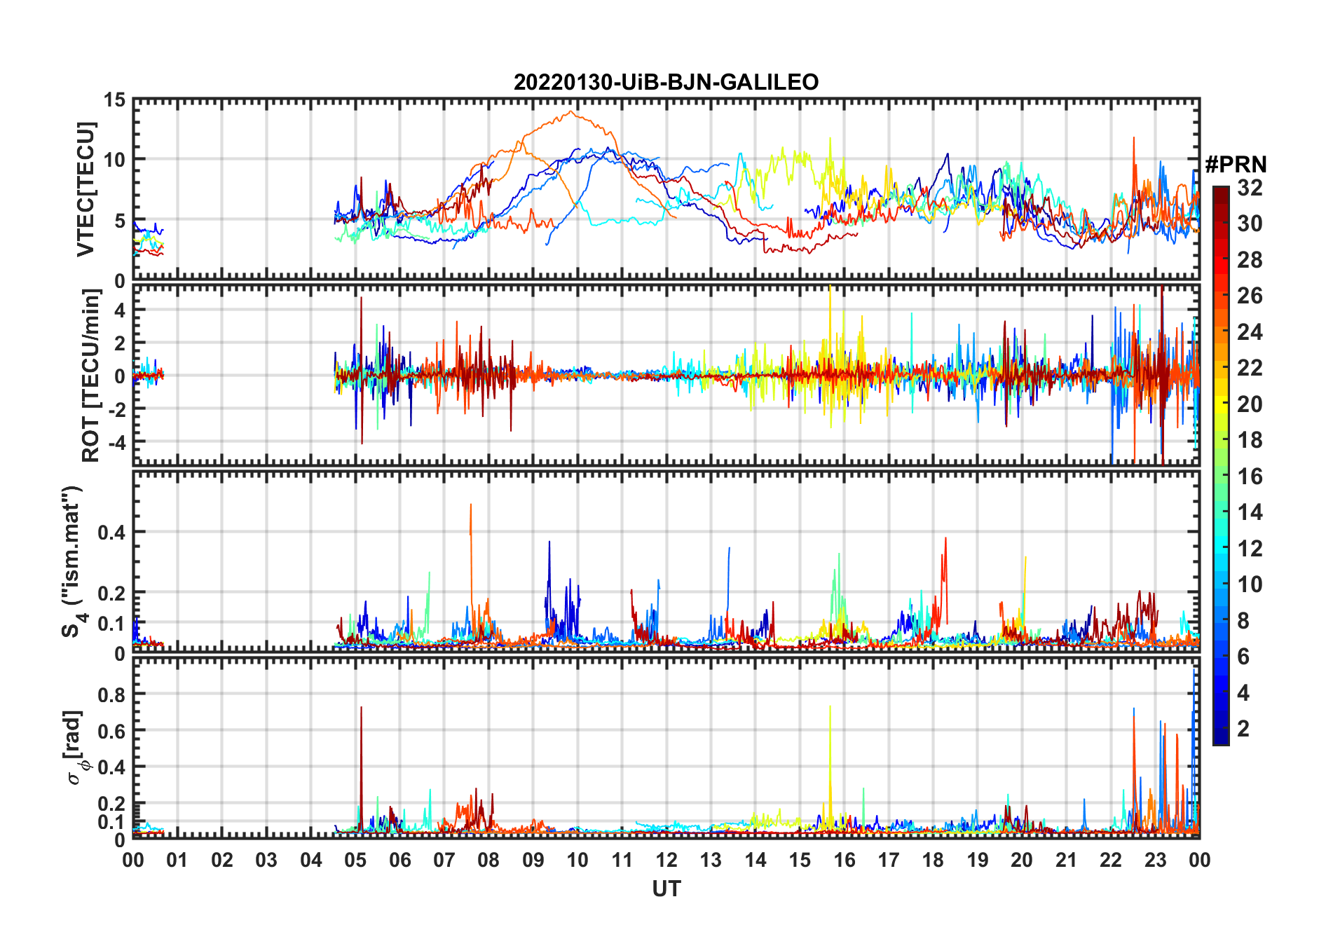Click the PRN colorbar strip

coord(1221,465)
